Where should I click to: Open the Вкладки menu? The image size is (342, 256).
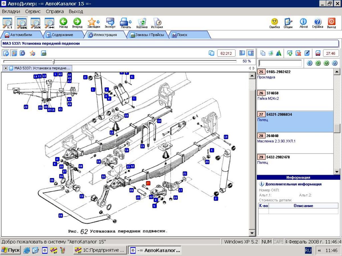pyautogui.click(x=11, y=12)
